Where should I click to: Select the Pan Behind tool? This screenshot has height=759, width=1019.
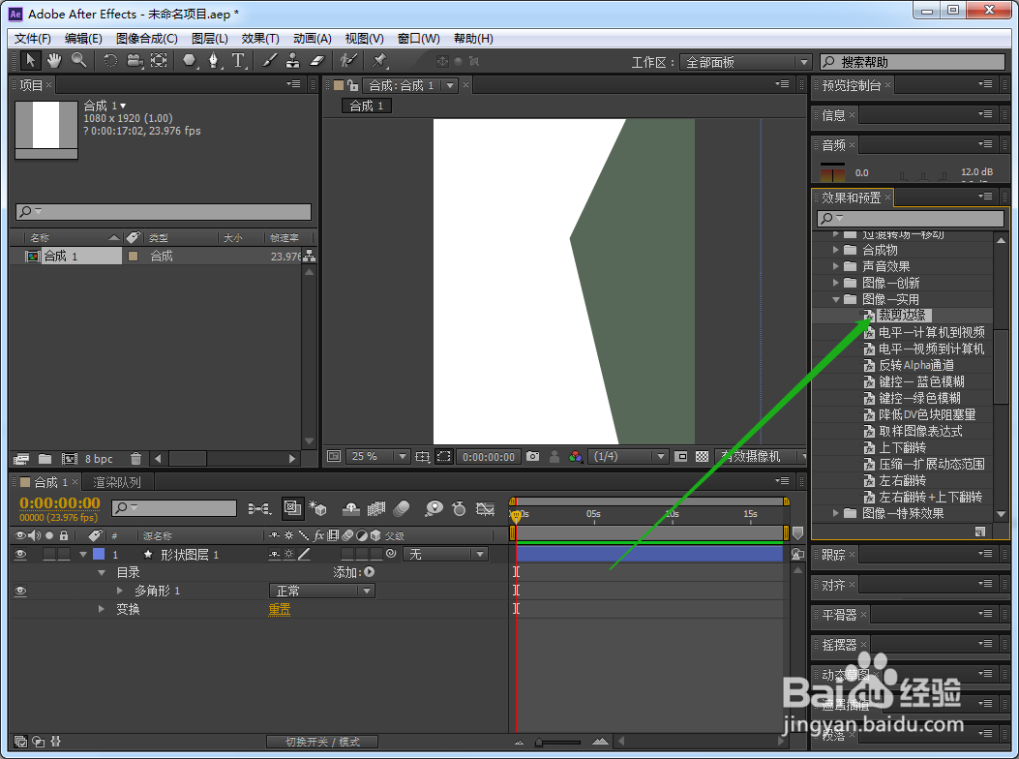pyautogui.click(x=159, y=61)
